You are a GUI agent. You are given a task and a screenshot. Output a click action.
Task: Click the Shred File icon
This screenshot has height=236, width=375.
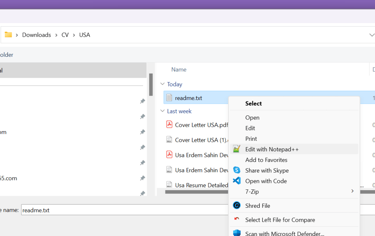coord(236,205)
